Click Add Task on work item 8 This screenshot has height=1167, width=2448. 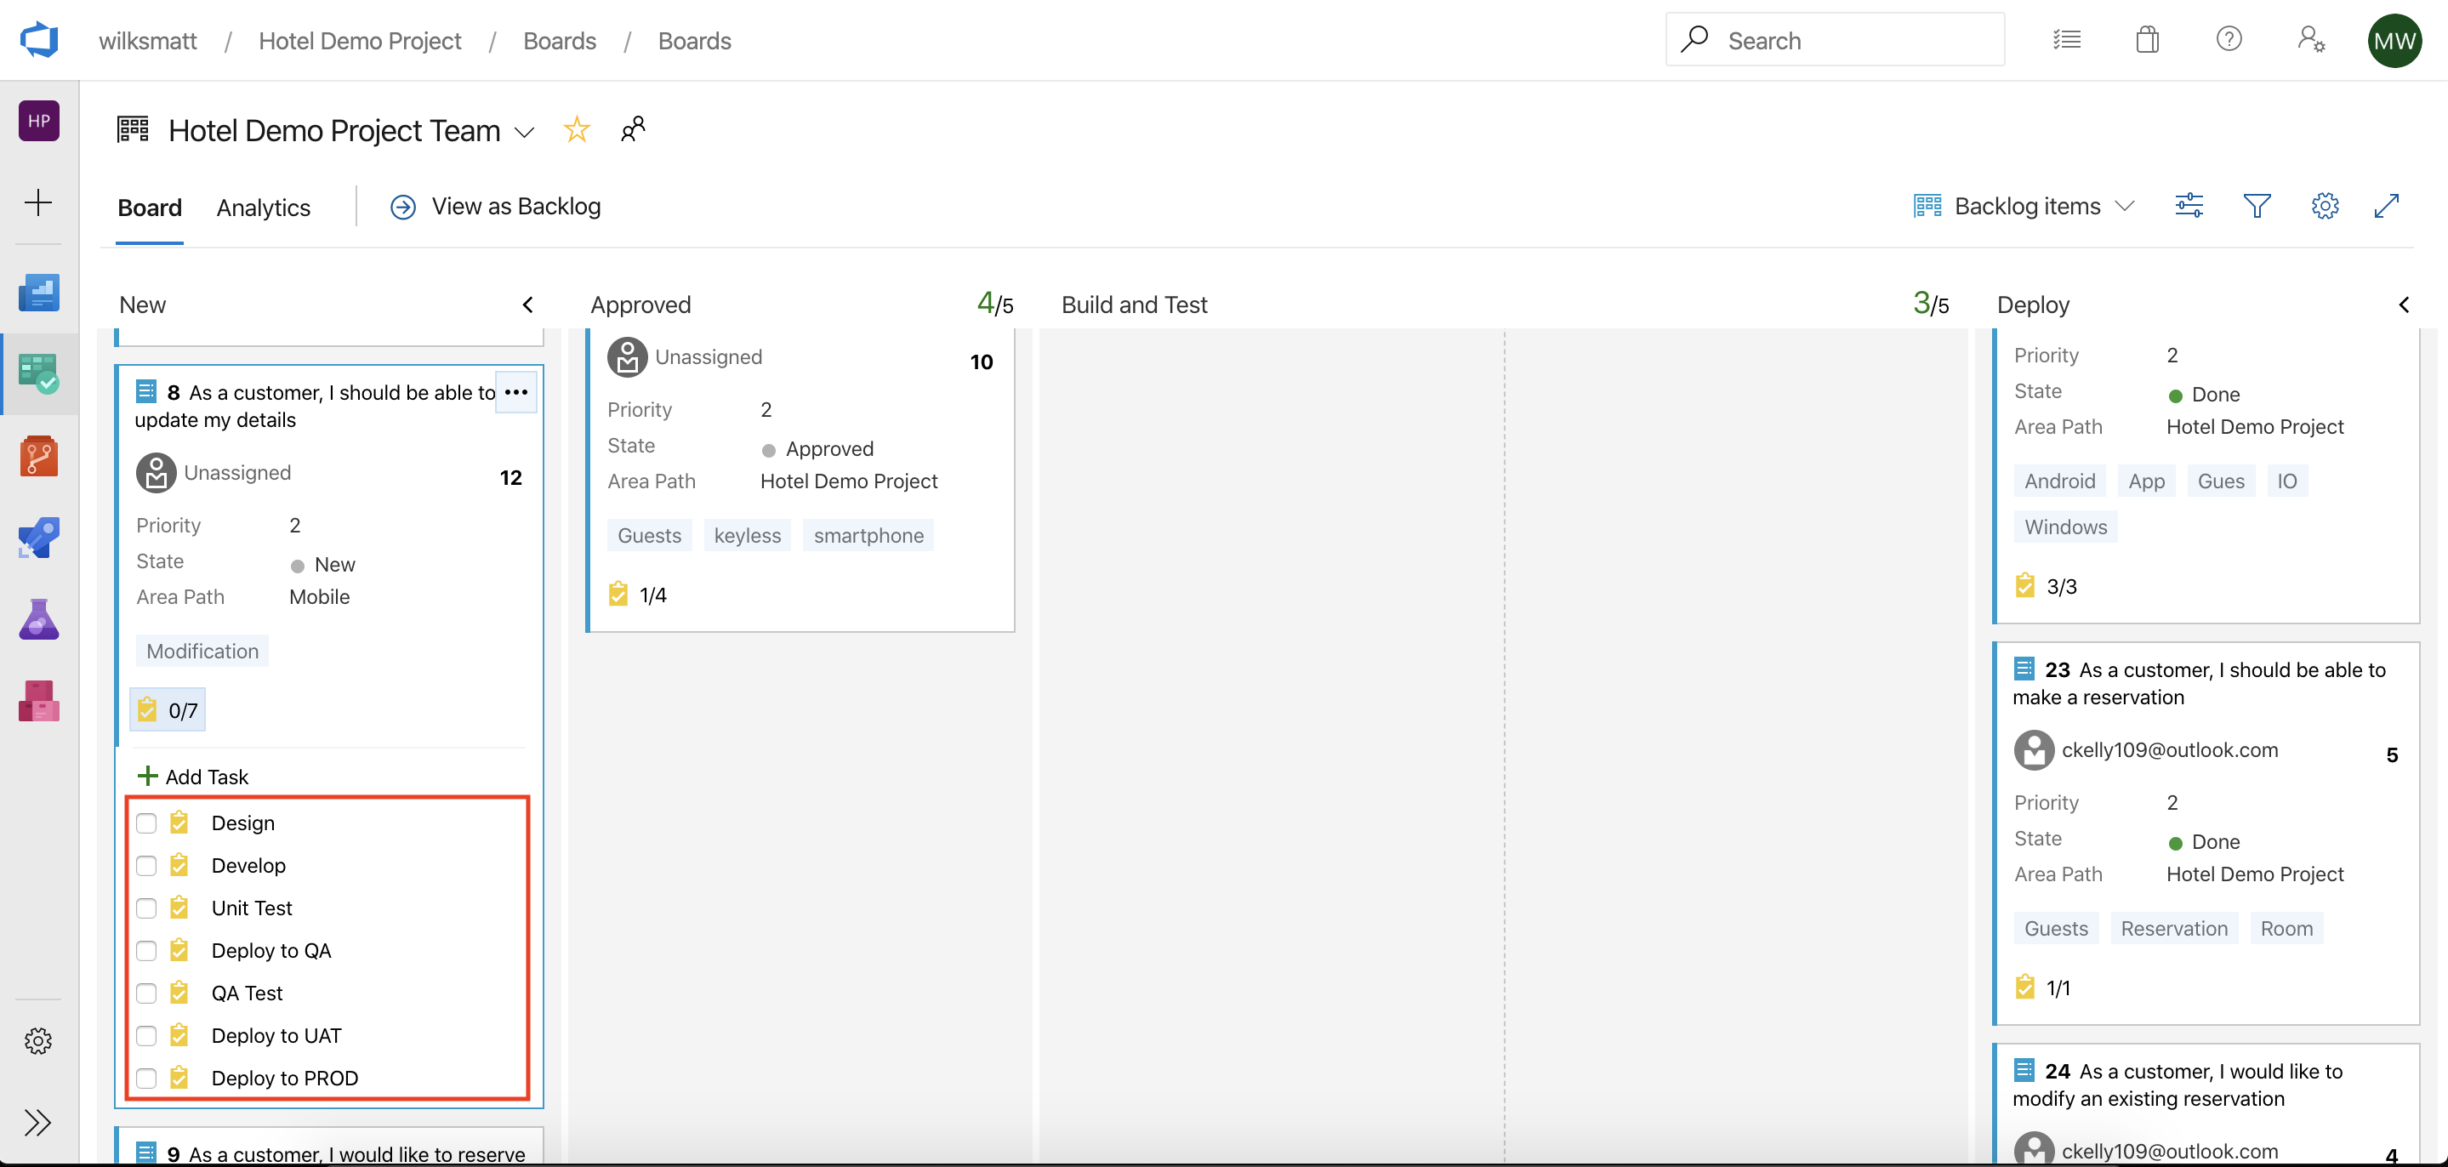tap(193, 776)
